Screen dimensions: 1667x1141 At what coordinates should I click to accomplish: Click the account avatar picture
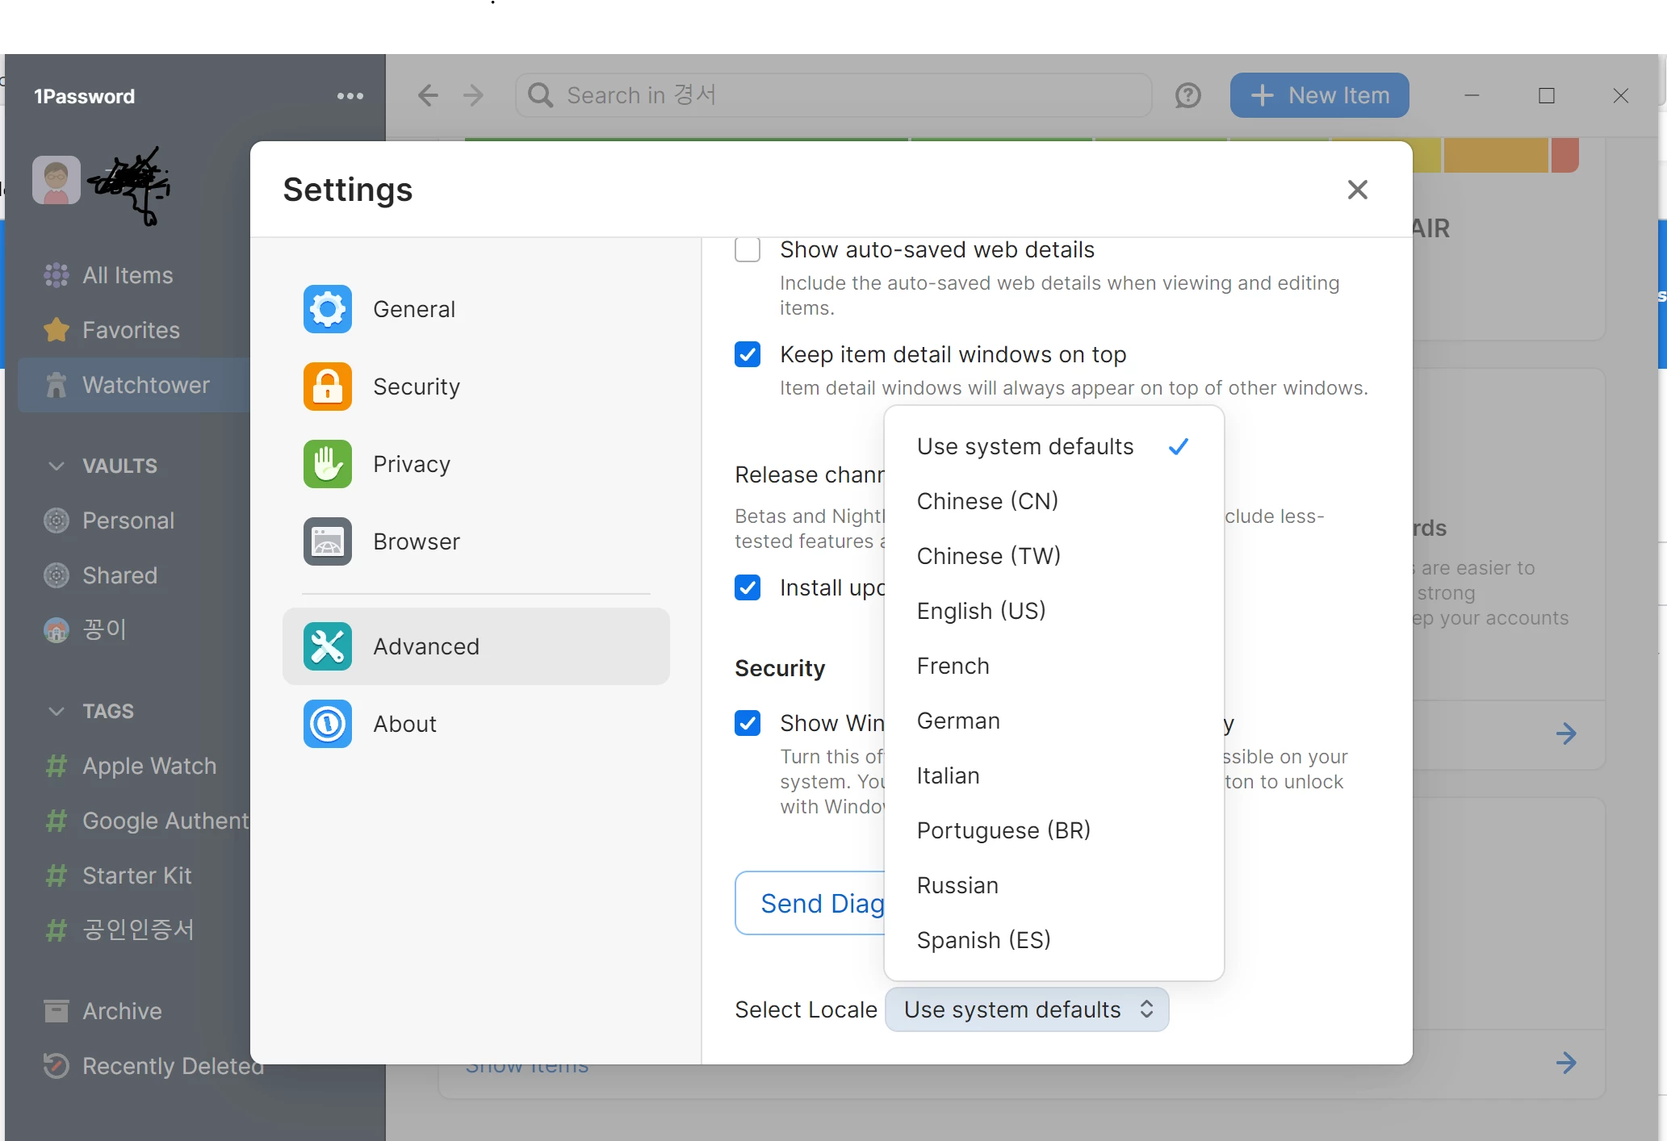pos(57,180)
